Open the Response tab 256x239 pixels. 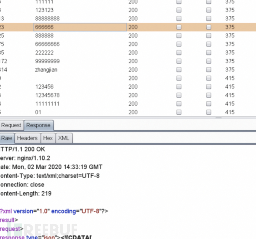point(39,125)
